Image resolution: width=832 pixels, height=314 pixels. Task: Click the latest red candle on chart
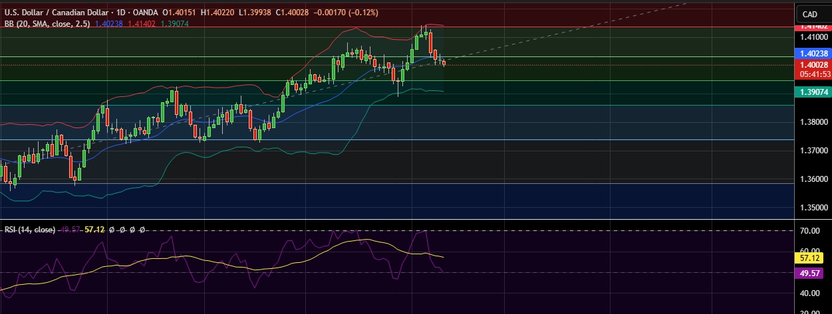click(444, 63)
